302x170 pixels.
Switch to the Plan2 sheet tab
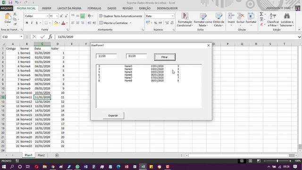coord(41,155)
